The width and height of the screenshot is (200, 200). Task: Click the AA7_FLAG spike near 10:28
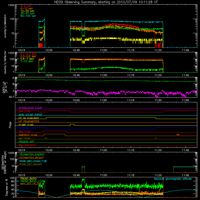click(46, 138)
